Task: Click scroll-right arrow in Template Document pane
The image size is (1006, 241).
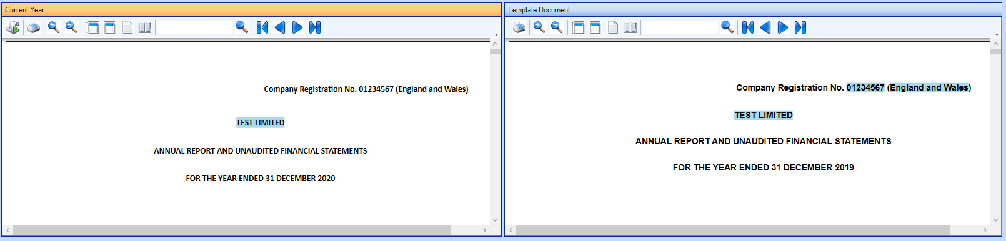Action: [x=985, y=230]
